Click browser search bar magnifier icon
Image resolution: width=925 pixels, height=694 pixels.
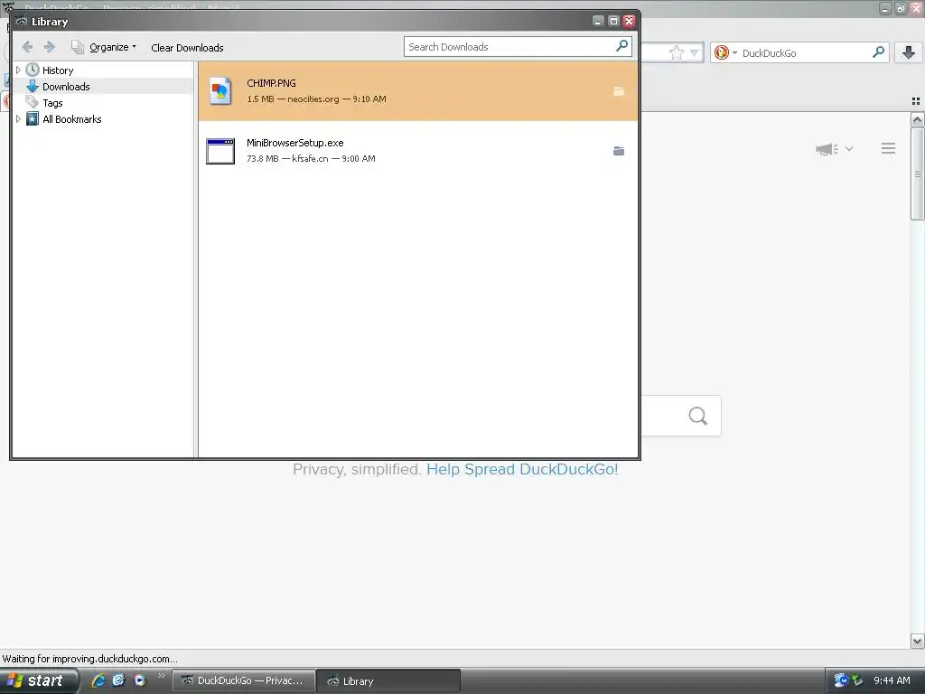(x=878, y=52)
